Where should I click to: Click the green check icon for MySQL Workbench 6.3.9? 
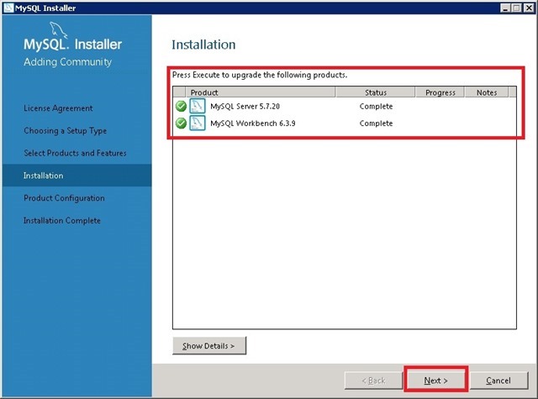coord(181,123)
